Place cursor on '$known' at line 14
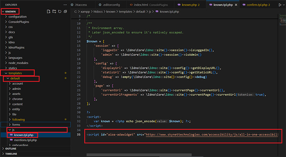Screen dimensions: 286x157 tap(92, 41)
